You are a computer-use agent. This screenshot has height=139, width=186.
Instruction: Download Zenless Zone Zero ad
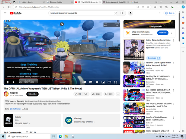click(154, 58)
